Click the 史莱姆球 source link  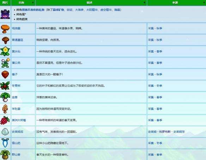[x=179, y=132]
